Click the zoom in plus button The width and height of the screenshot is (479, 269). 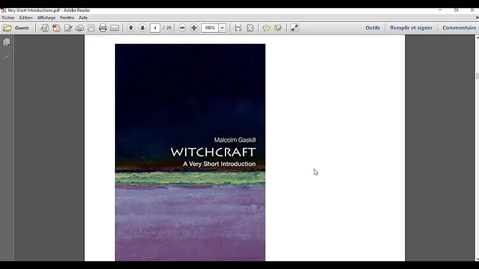[x=194, y=28]
